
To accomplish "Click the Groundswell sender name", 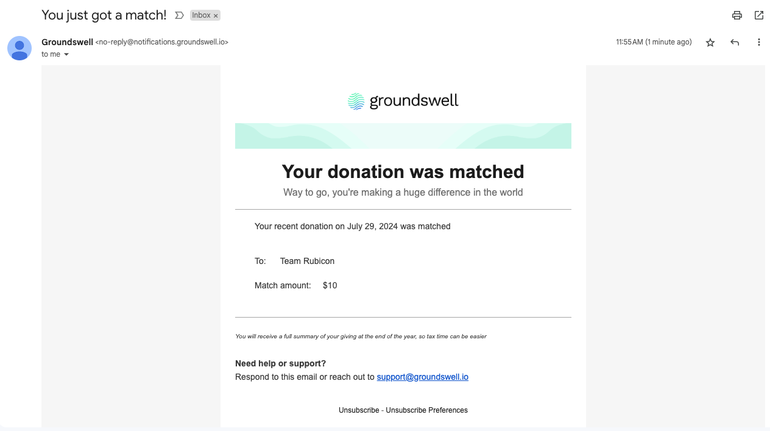I will (x=67, y=42).
